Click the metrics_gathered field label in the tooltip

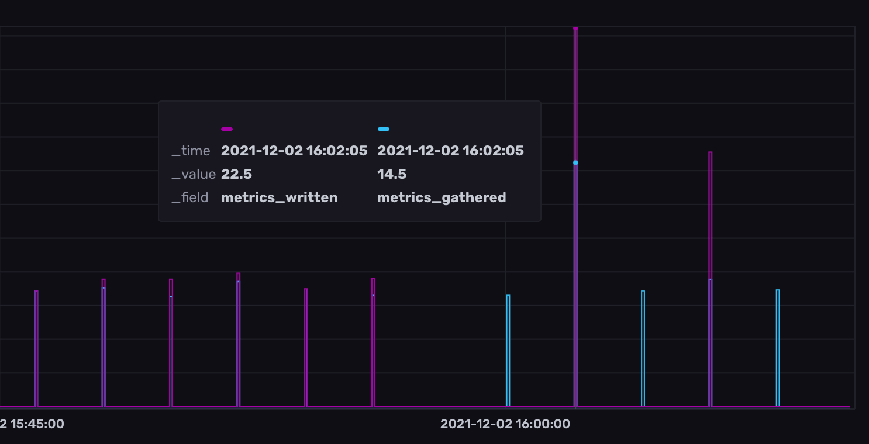pos(442,197)
